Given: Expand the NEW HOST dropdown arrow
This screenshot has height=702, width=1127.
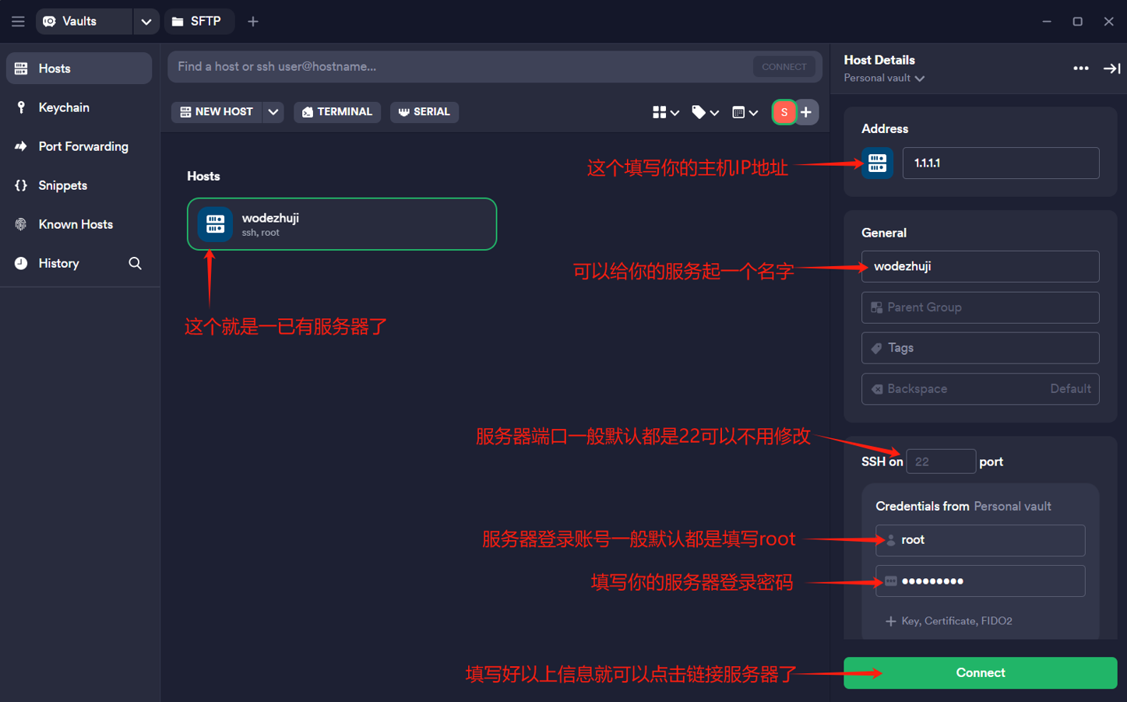Looking at the screenshot, I should pyautogui.click(x=273, y=112).
